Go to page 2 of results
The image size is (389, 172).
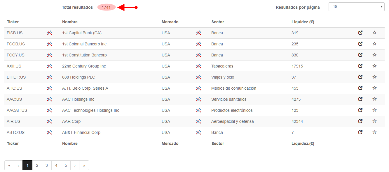tap(37, 165)
